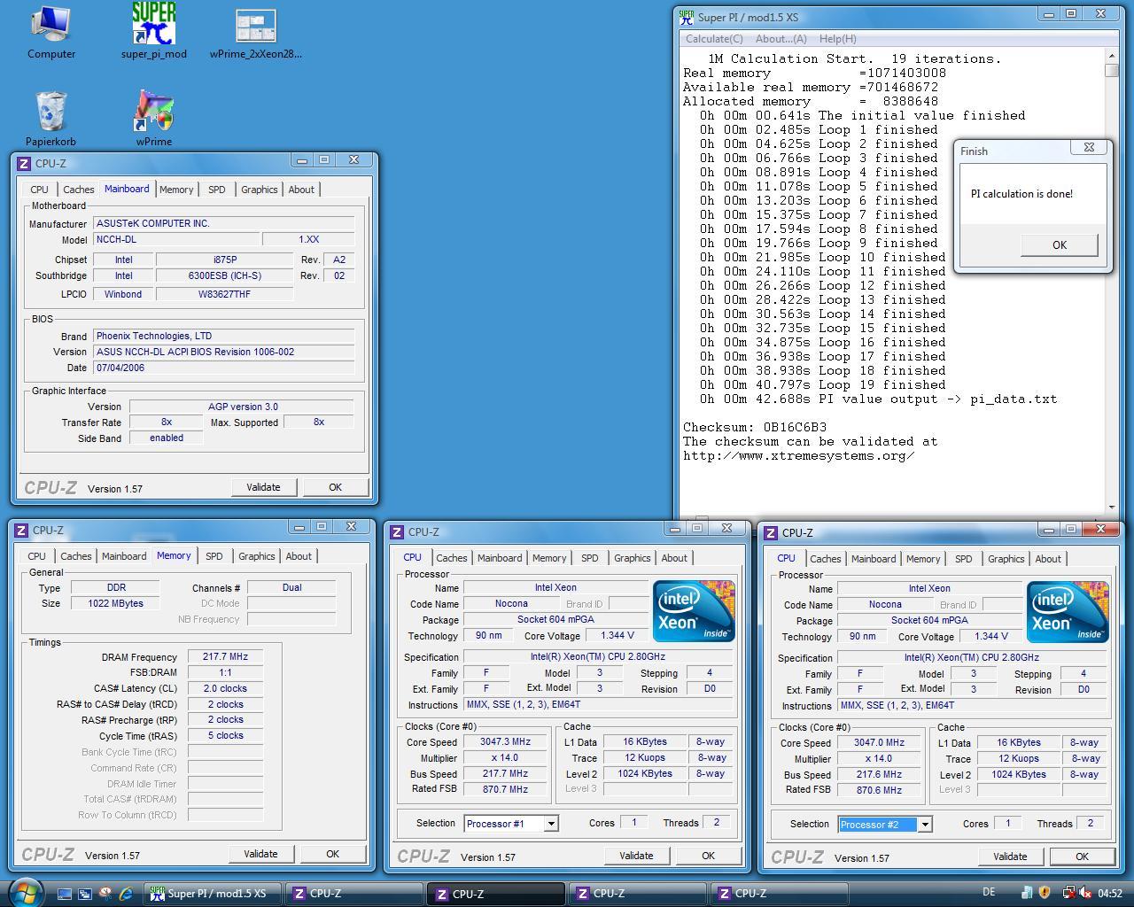Click the Super PI vertical scrollbar thumb
The image size is (1134, 907).
[1112, 70]
